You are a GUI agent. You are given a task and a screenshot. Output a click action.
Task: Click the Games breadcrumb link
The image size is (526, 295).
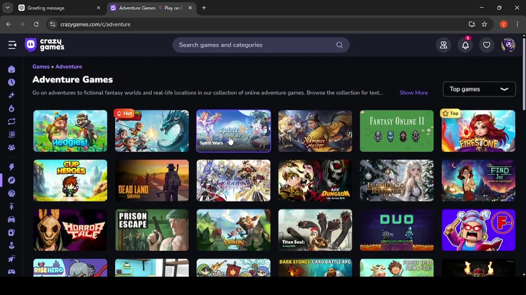point(41,66)
